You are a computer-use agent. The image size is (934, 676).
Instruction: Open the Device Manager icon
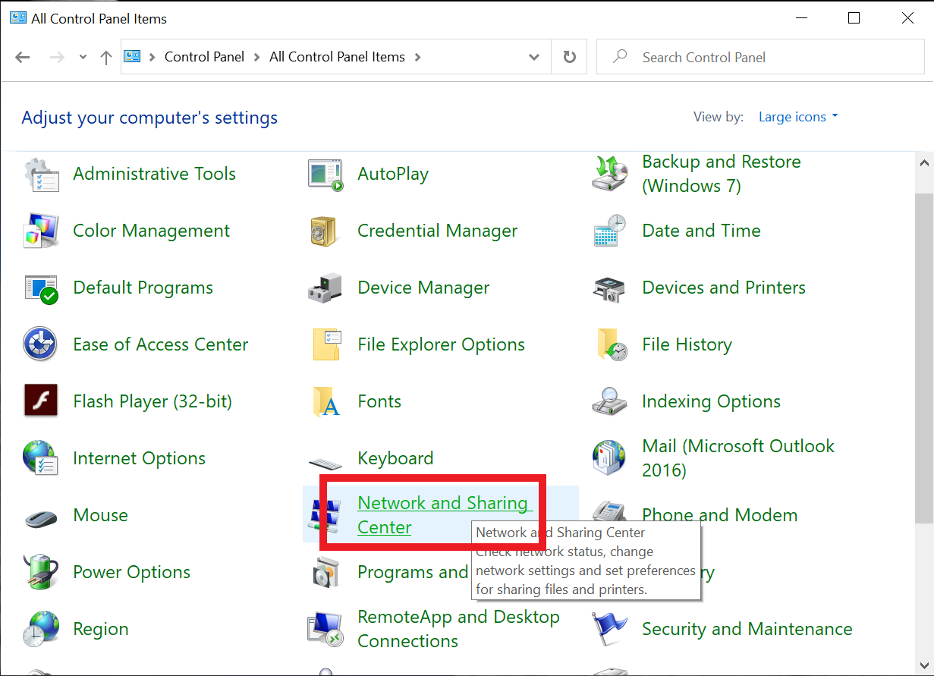tap(326, 288)
